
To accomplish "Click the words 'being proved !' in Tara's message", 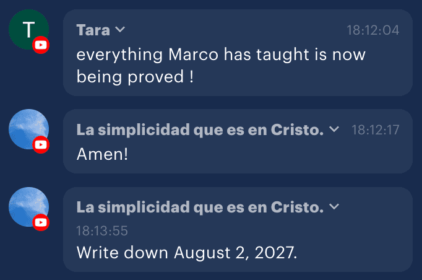I will click(x=135, y=77).
